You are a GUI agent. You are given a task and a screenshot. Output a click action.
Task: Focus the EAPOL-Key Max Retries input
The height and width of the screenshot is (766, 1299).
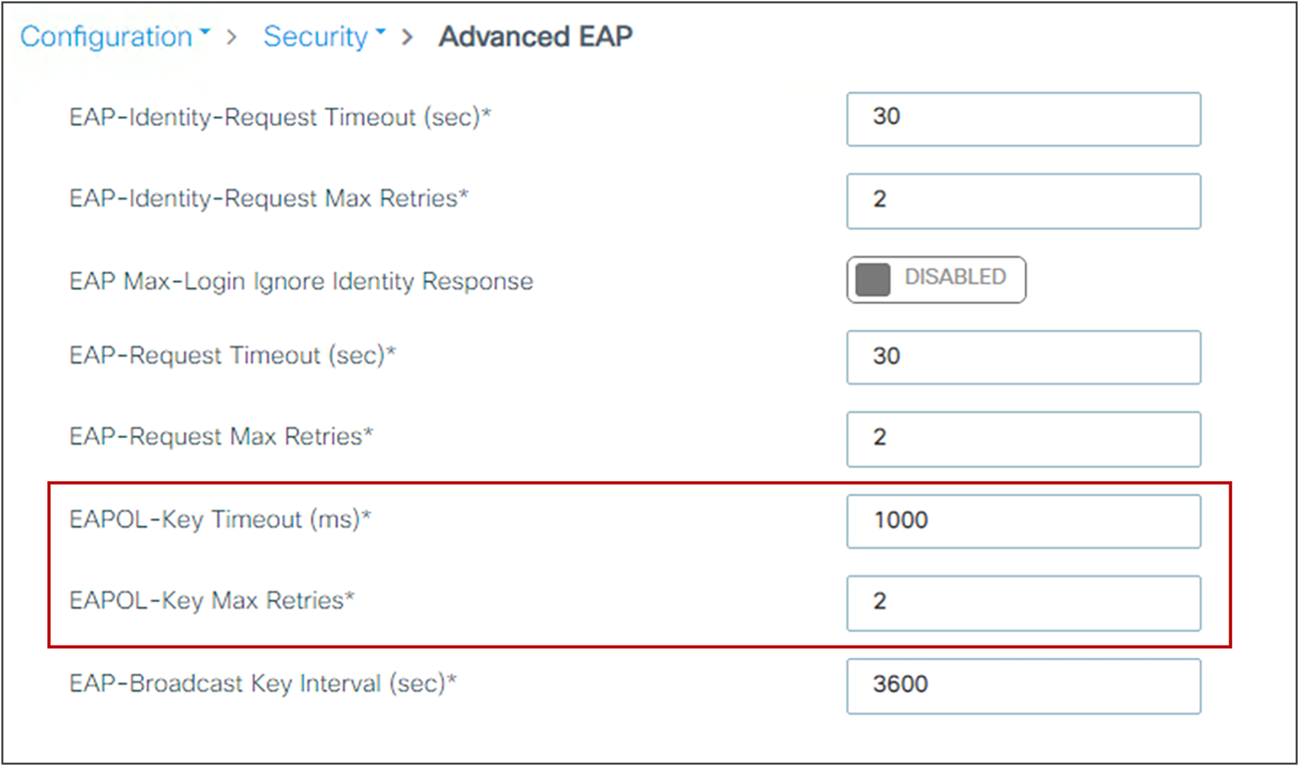click(1023, 603)
